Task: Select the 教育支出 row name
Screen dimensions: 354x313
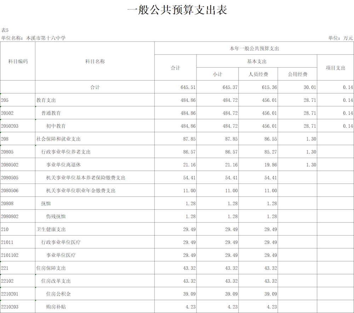Action: pos(46,100)
